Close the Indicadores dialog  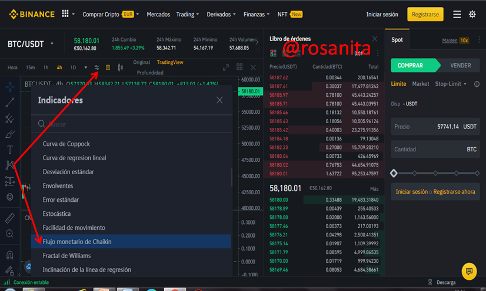[x=219, y=100]
